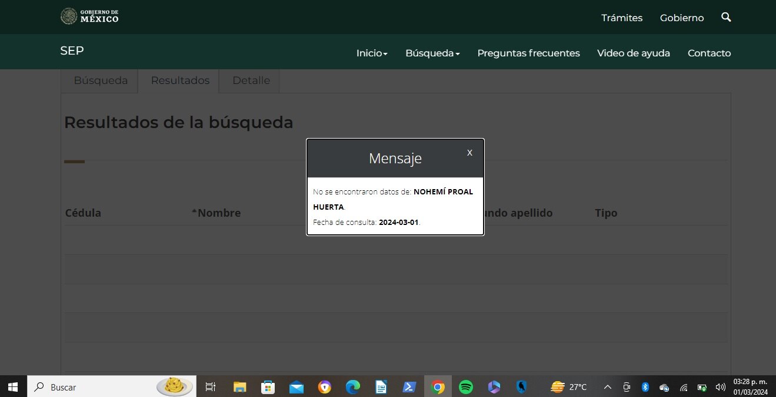
Task: Open the Bluetooth icon in the system tray
Action: (x=645, y=387)
